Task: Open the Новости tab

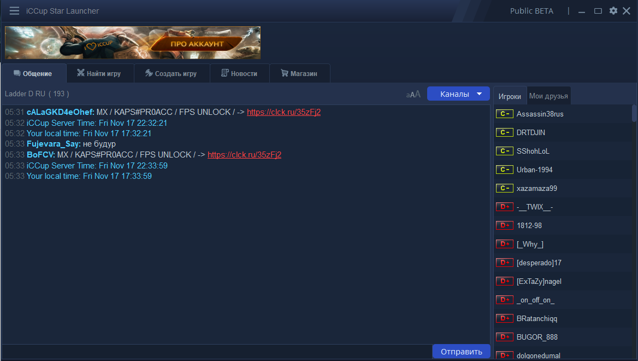Action: tap(240, 73)
